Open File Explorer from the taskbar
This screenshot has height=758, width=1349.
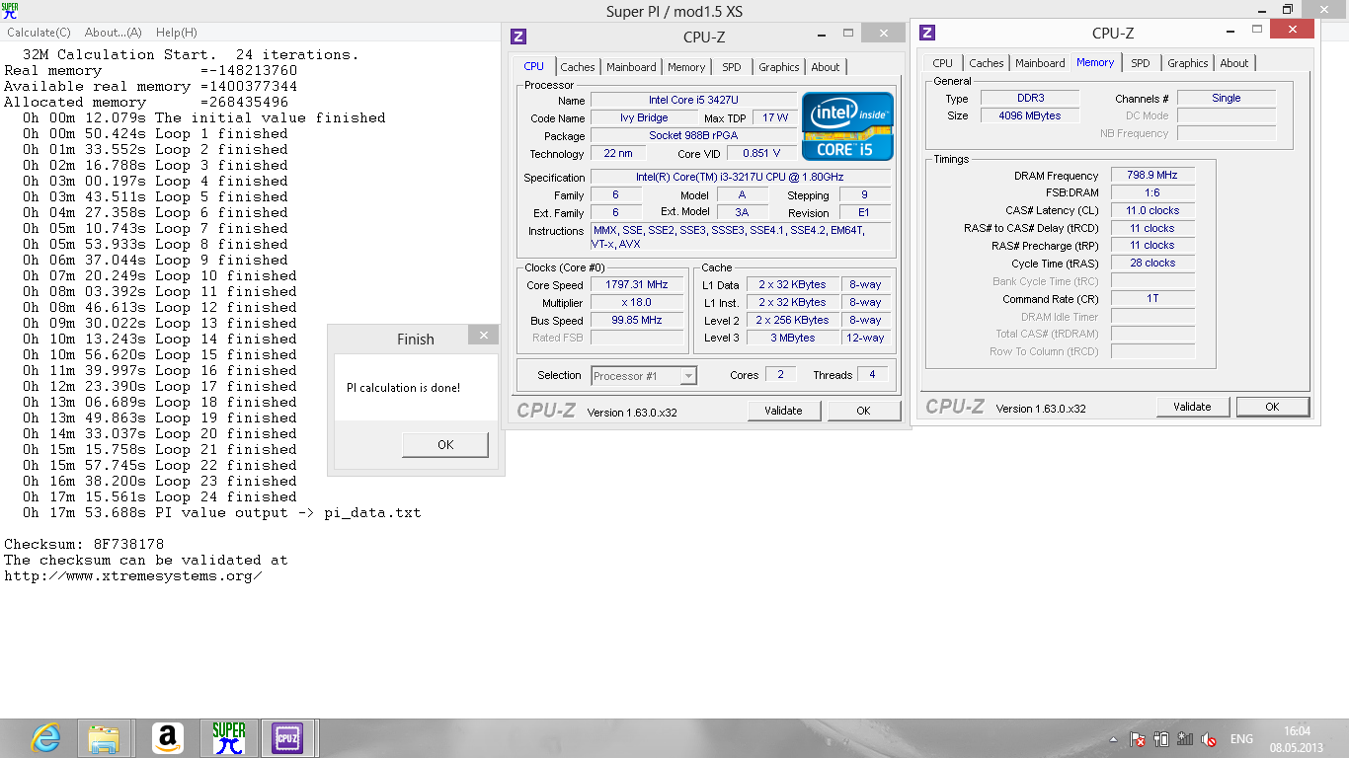click(x=104, y=738)
